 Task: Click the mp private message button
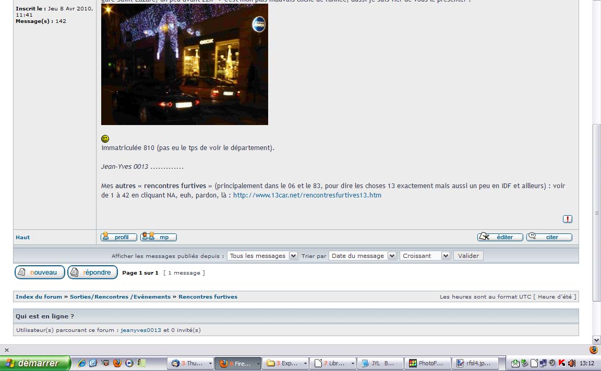(x=159, y=237)
